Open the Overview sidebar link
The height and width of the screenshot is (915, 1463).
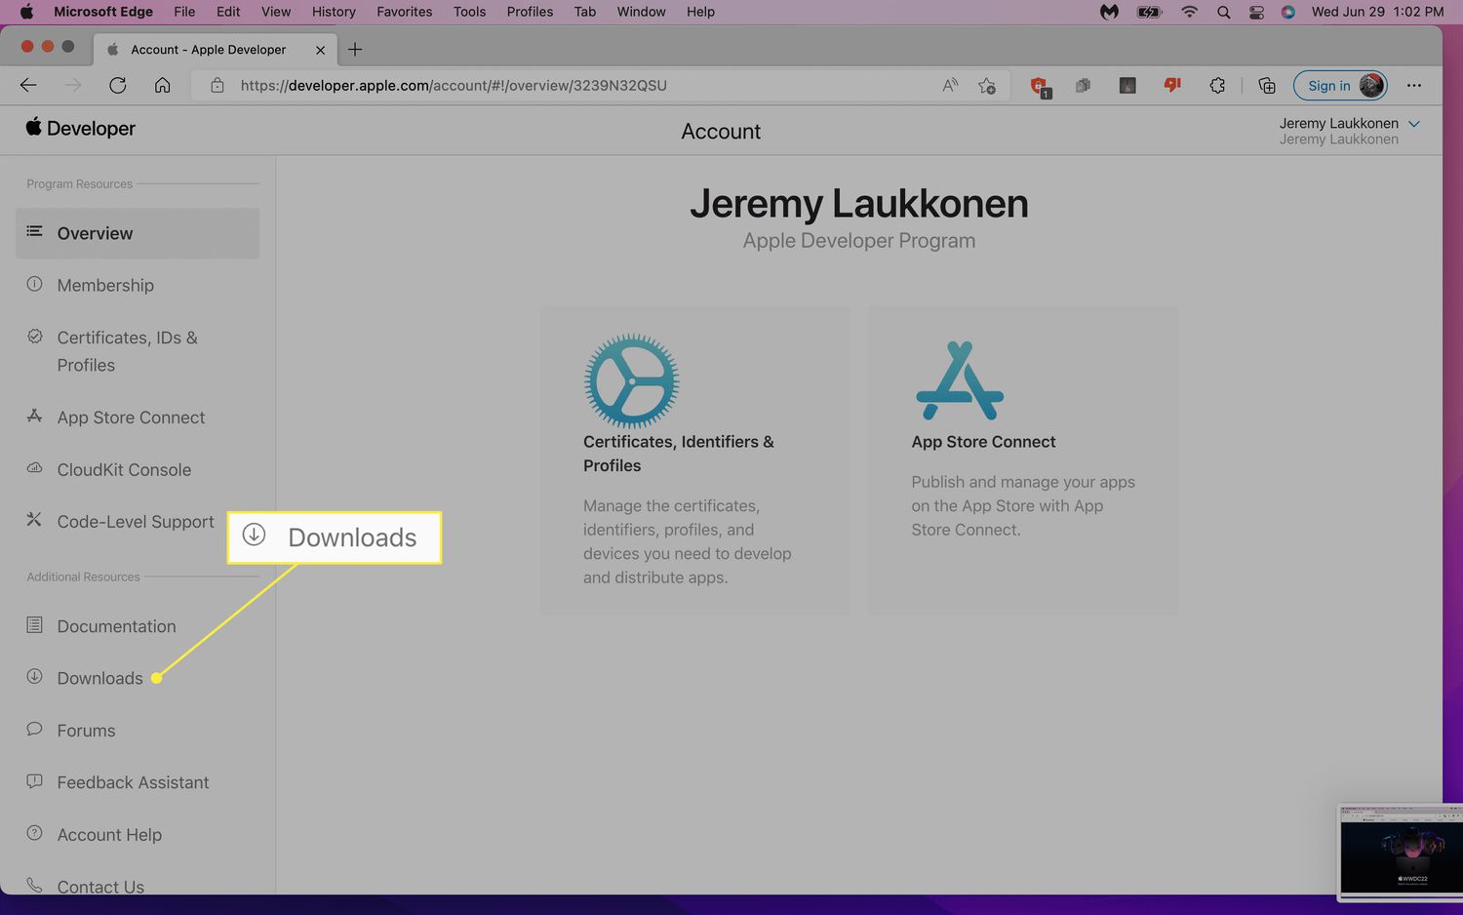click(x=138, y=233)
